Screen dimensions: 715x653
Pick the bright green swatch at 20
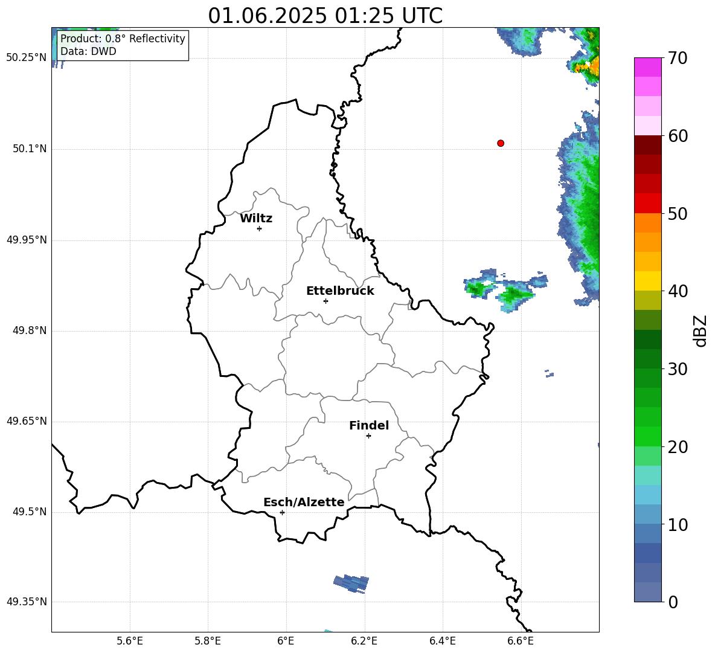click(648, 436)
